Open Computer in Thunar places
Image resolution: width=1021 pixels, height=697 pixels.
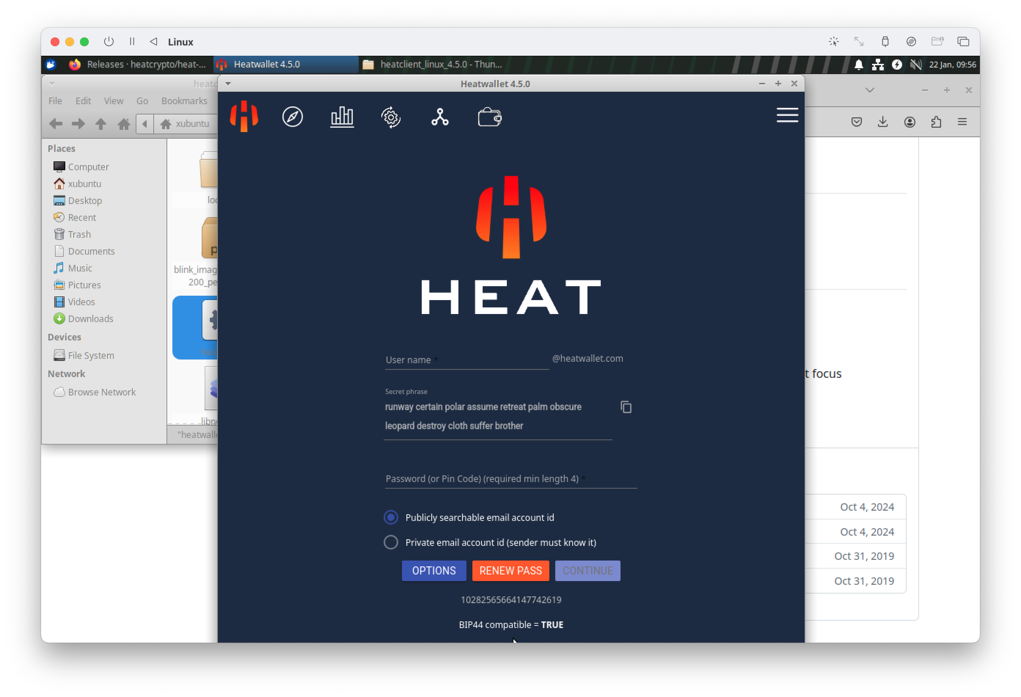coord(81,167)
